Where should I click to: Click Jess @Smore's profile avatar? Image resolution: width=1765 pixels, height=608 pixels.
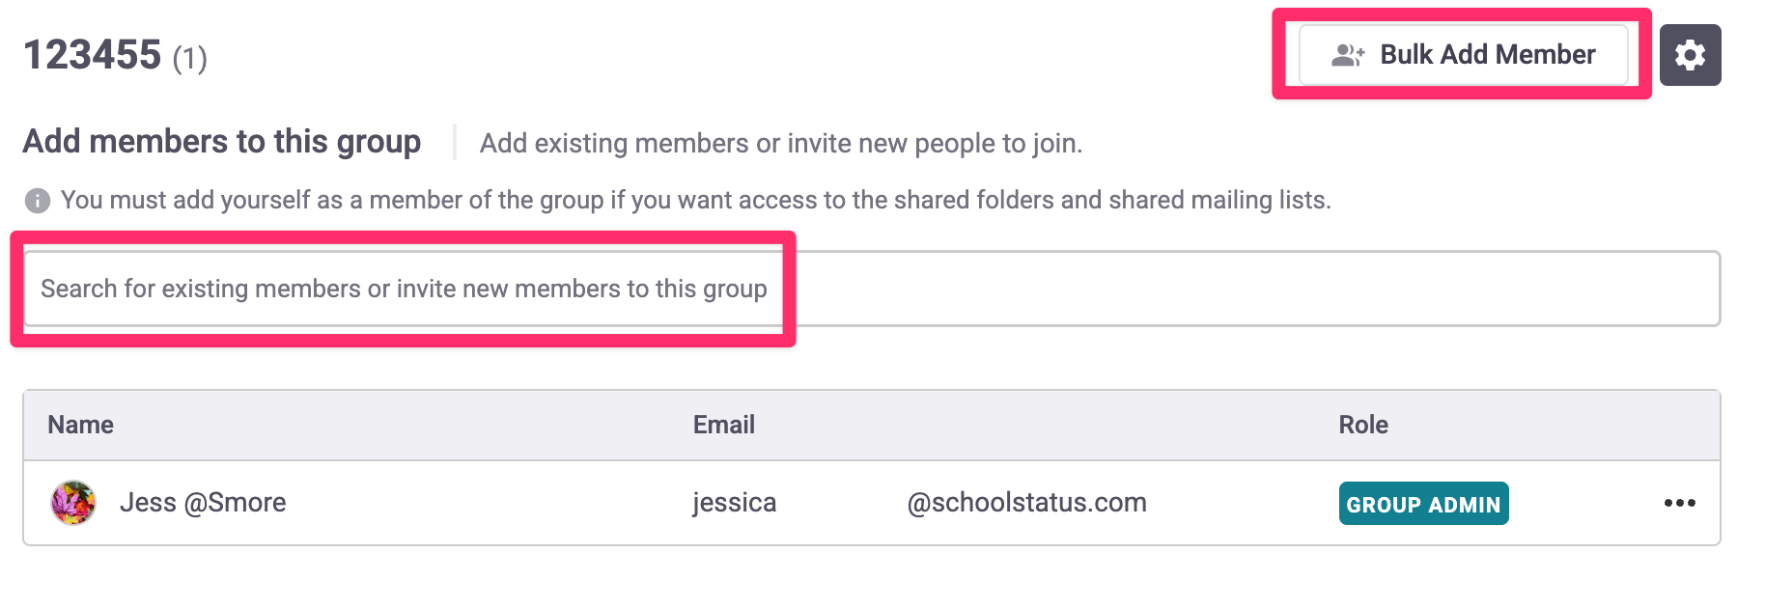[x=73, y=503]
